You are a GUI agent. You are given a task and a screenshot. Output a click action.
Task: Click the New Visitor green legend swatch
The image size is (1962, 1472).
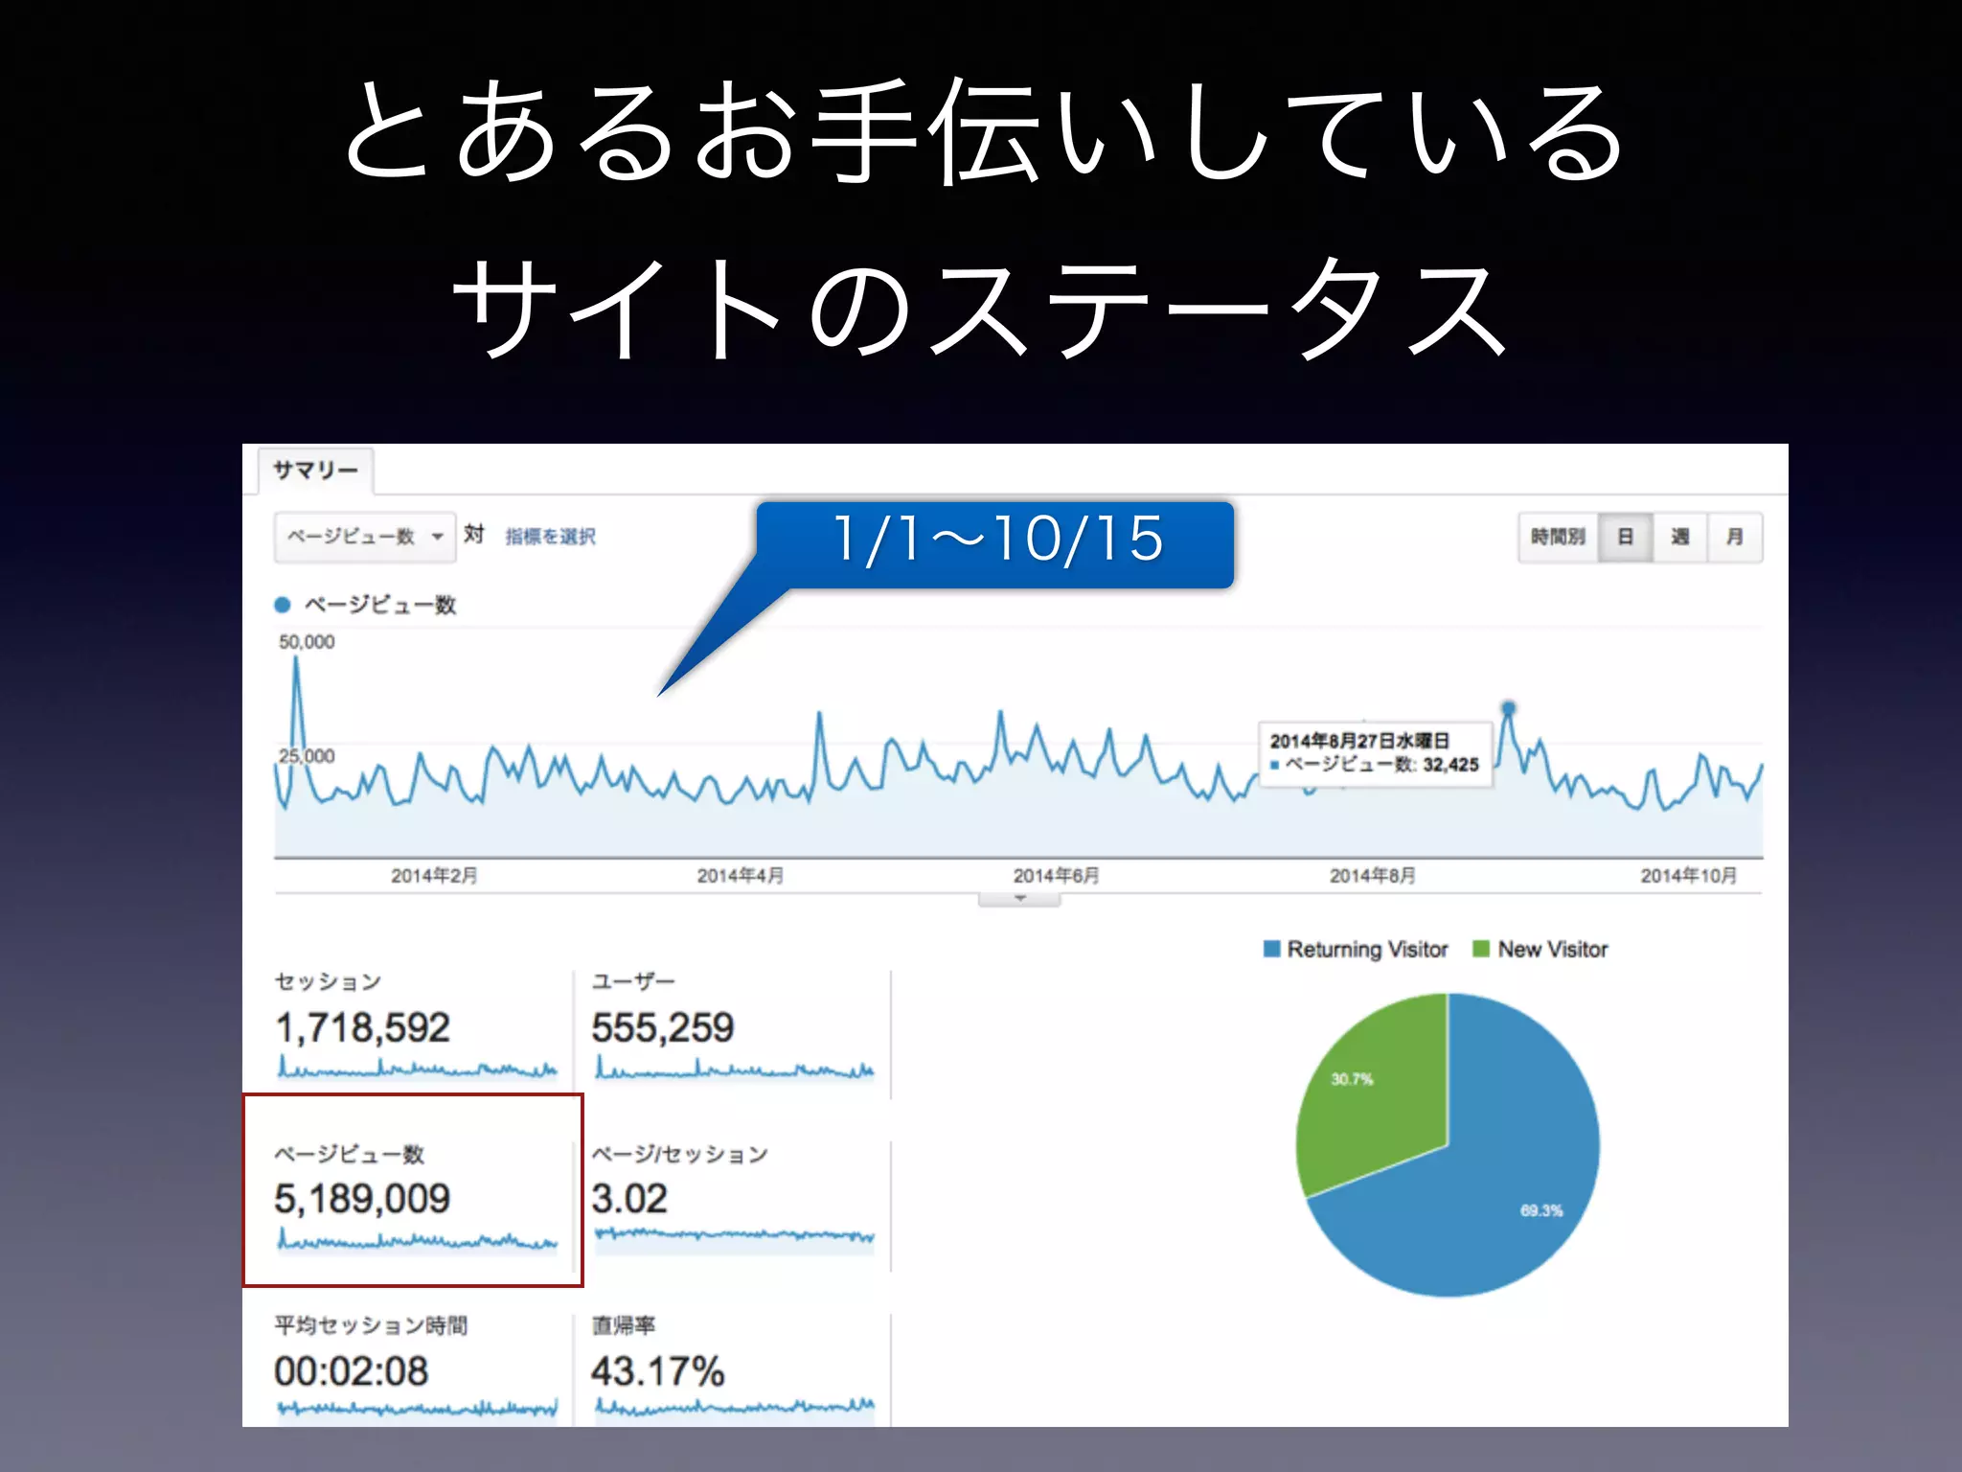click(x=1481, y=949)
